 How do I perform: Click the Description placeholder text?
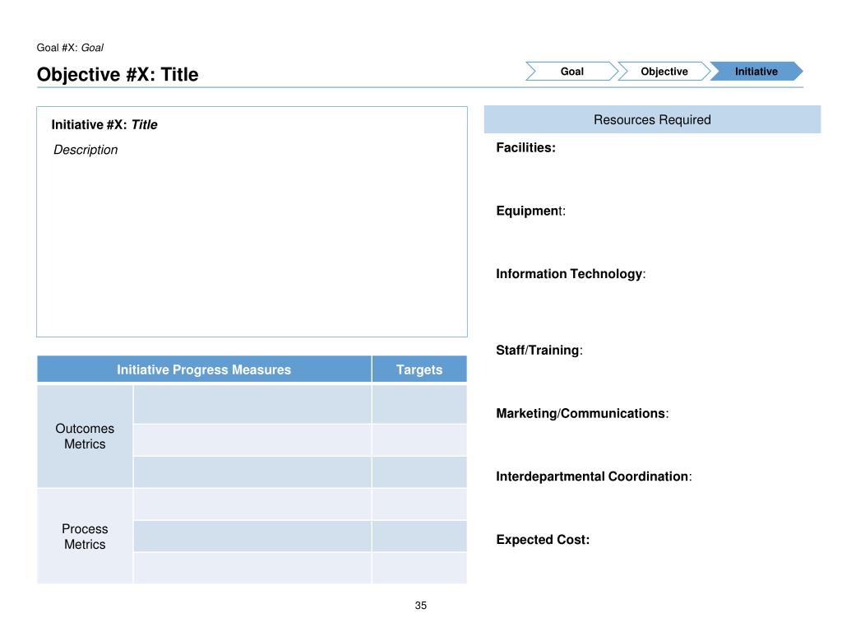click(x=86, y=150)
